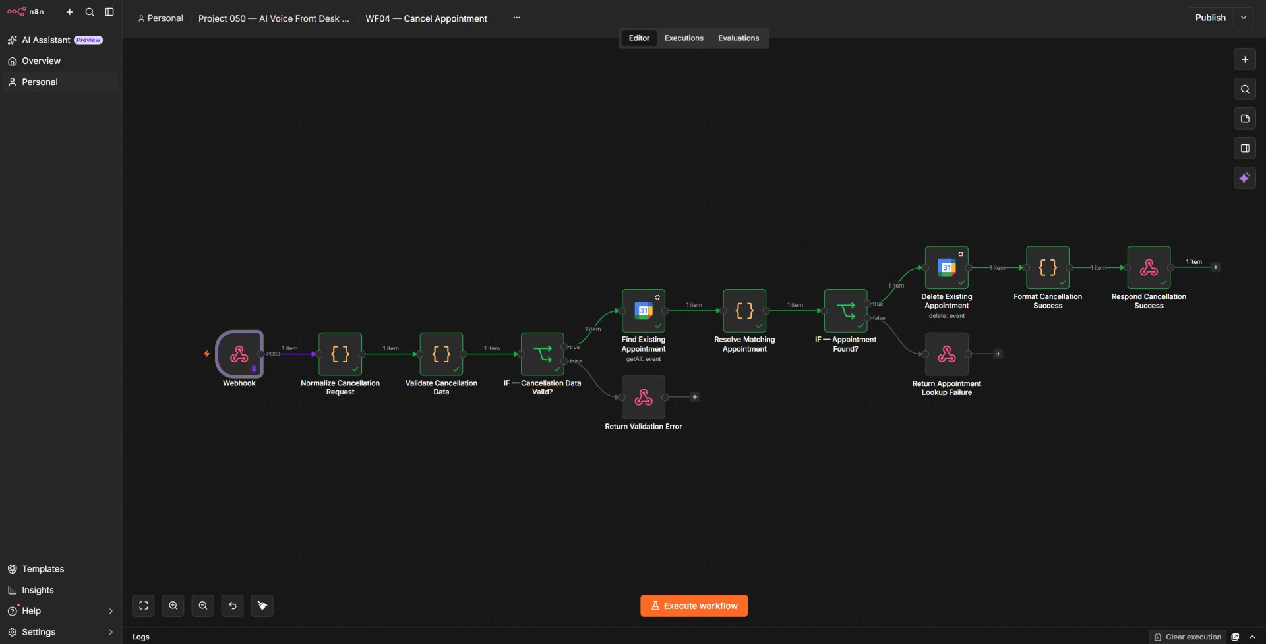Image resolution: width=1266 pixels, height=644 pixels.
Task: Undo the last canvas change
Action: click(x=233, y=606)
